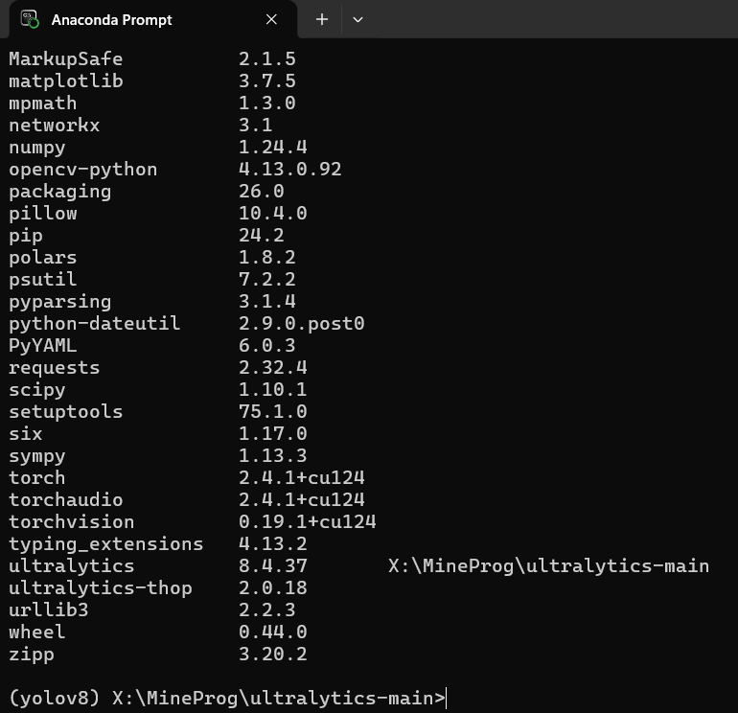Expand the new tab profile dropdown
This screenshot has width=738, height=713.
point(357,19)
